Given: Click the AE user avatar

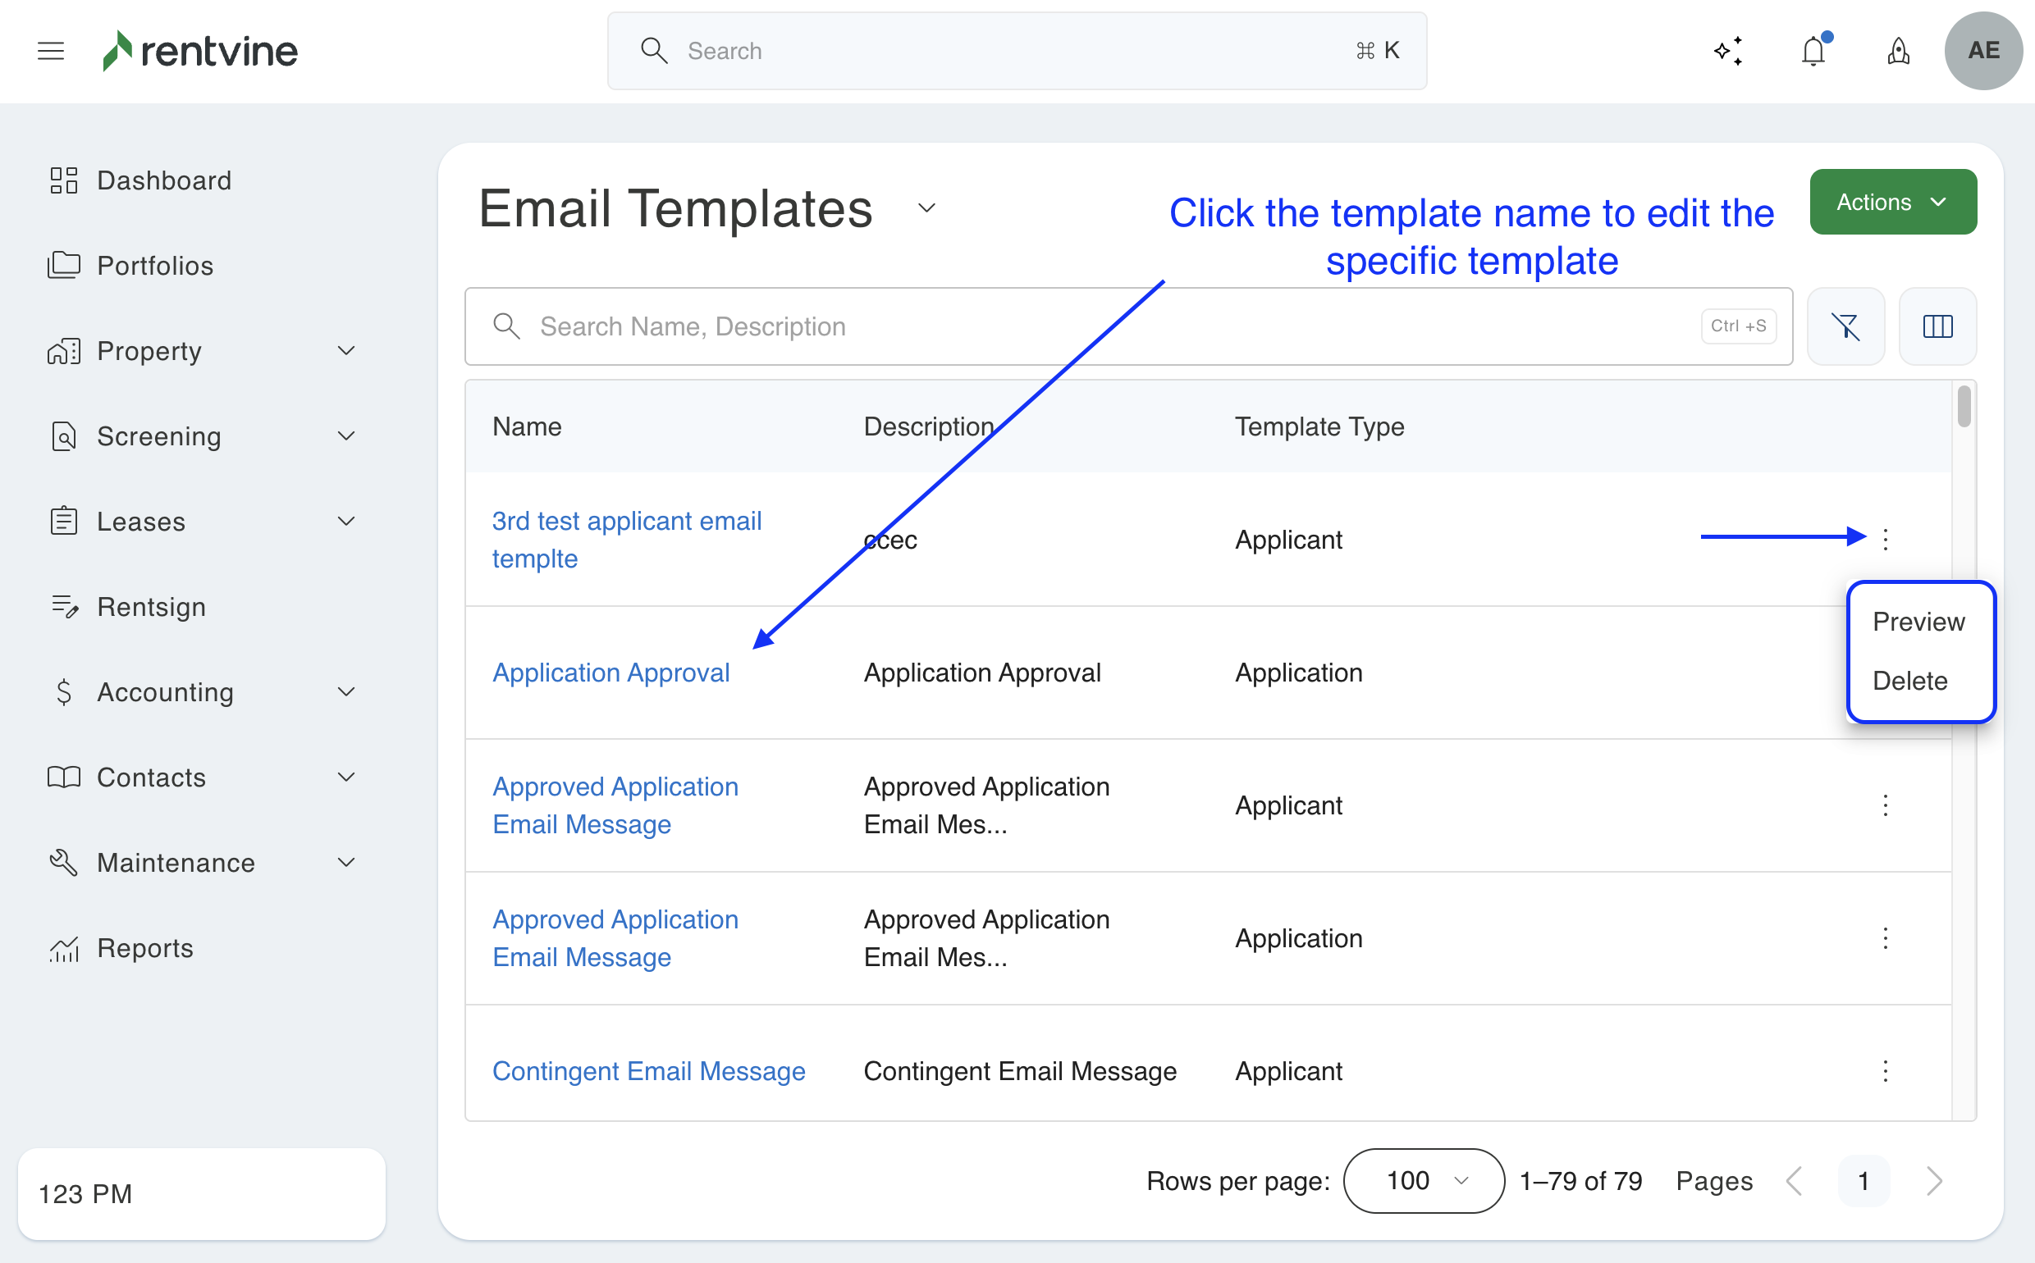Looking at the screenshot, I should pos(1982,51).
